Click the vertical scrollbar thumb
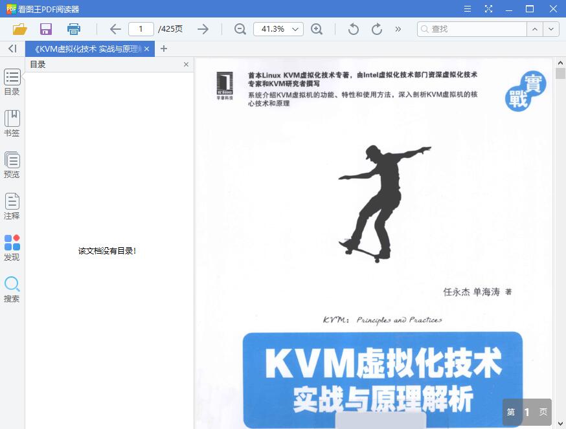 click(x=560, y=74)
